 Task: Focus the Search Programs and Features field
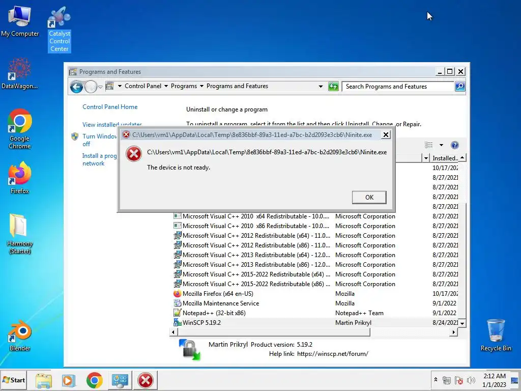[x=398, y=87]
